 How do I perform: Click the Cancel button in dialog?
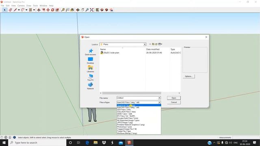174,102
